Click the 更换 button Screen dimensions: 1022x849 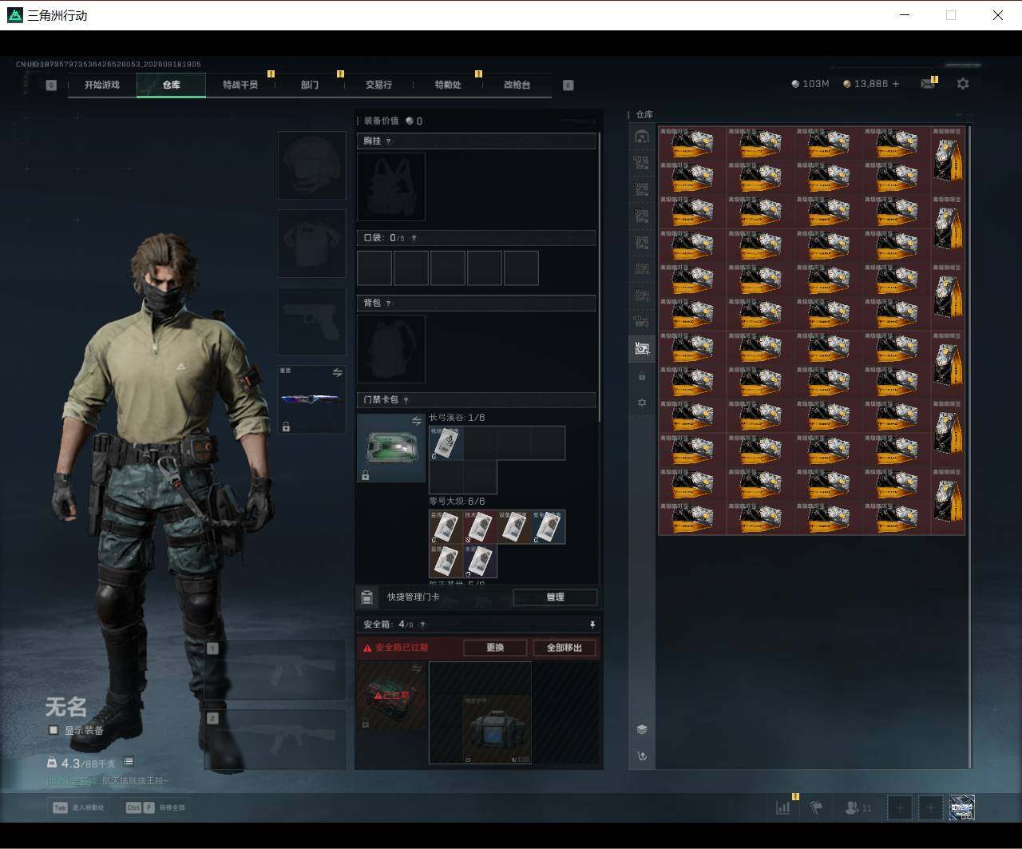495,648
